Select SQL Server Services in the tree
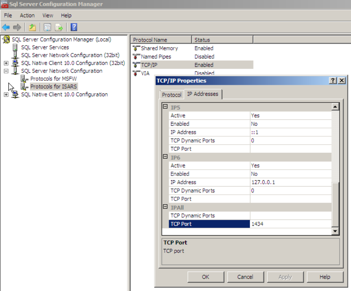The width and height of the screenshot is (351, 291). coord(45,48)
